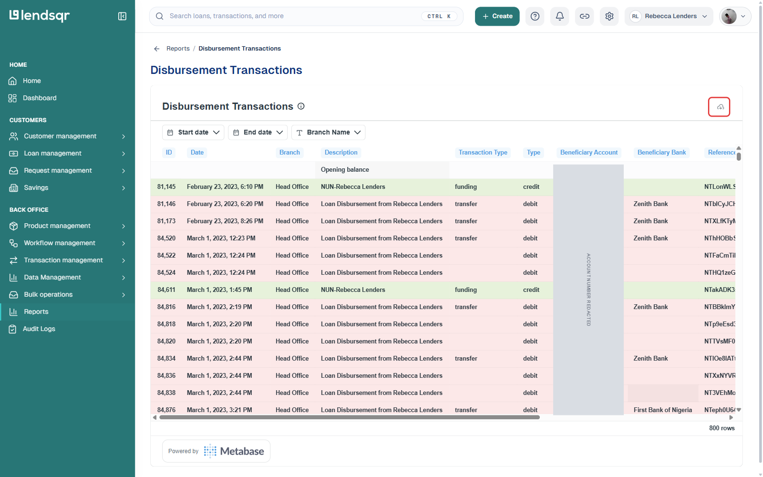
Task: Click the Loan management icon
Action: [x=14, y=154]
